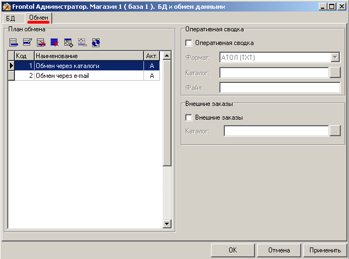Select row Обмен через каталоги
The height and width of the screenshot is (259, 349).
(x=84, y=66)
